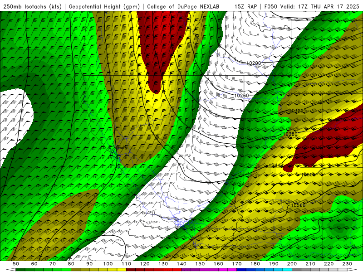
Task: Click the 10440 height contour label
Action: [x=276, y=165]
